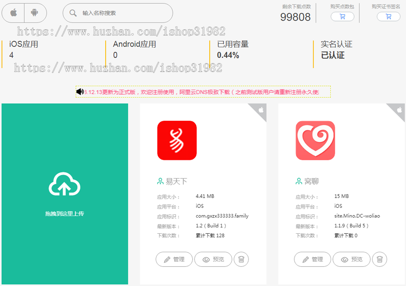406x286 pixels.
Task: Click the announcement speaker icon
Action: [80, 91]
